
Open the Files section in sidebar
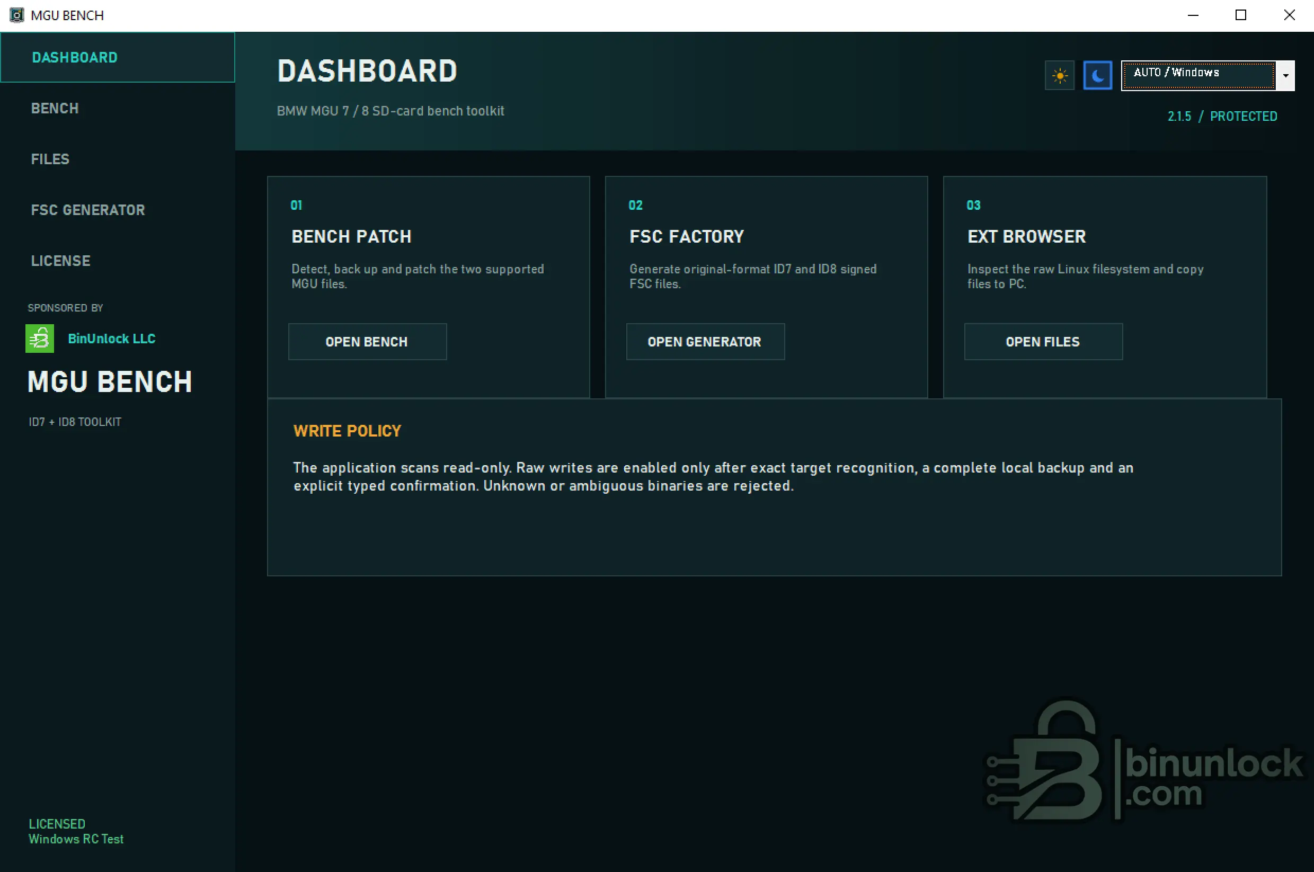click(x=117, y=159)
